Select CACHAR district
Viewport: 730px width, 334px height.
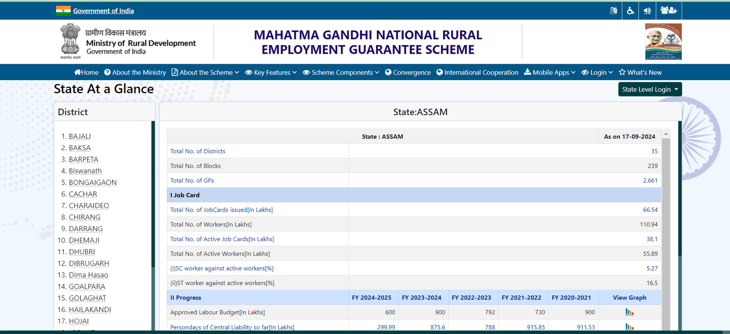coord(83,194)
